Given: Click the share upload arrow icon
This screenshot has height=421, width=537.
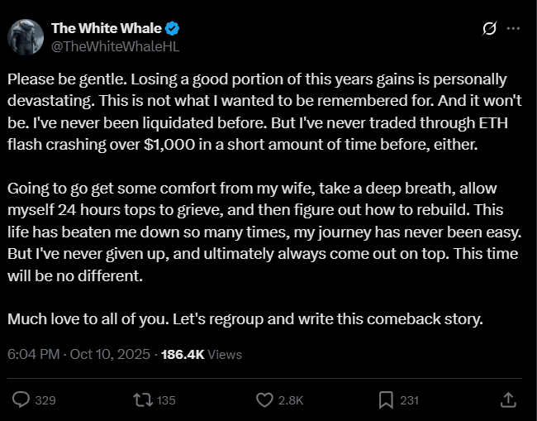Looking at the screenshot, I should coord(509,400).
